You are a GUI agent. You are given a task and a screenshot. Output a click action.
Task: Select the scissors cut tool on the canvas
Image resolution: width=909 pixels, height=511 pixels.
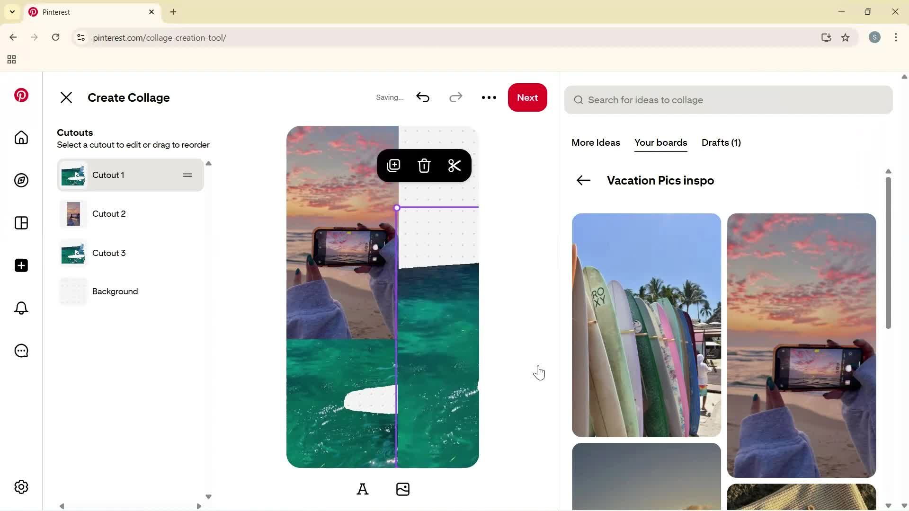[454, 166]
